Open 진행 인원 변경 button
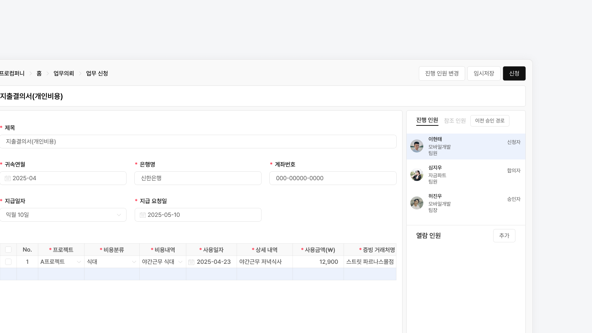 (x=442, y=73)
